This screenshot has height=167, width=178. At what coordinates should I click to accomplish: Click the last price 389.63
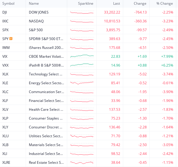[115, 39]
